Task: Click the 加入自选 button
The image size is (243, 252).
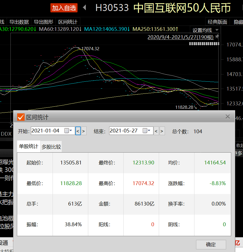Action: point(64,8)
